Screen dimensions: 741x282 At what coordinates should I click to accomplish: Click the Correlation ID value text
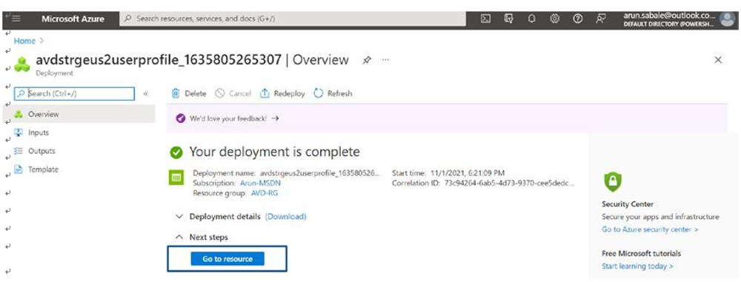[510, 183]
